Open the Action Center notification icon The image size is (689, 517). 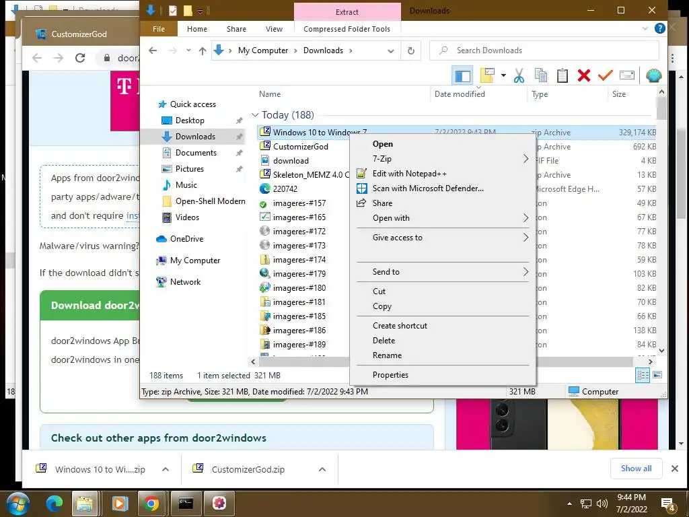tap(668, 504)
